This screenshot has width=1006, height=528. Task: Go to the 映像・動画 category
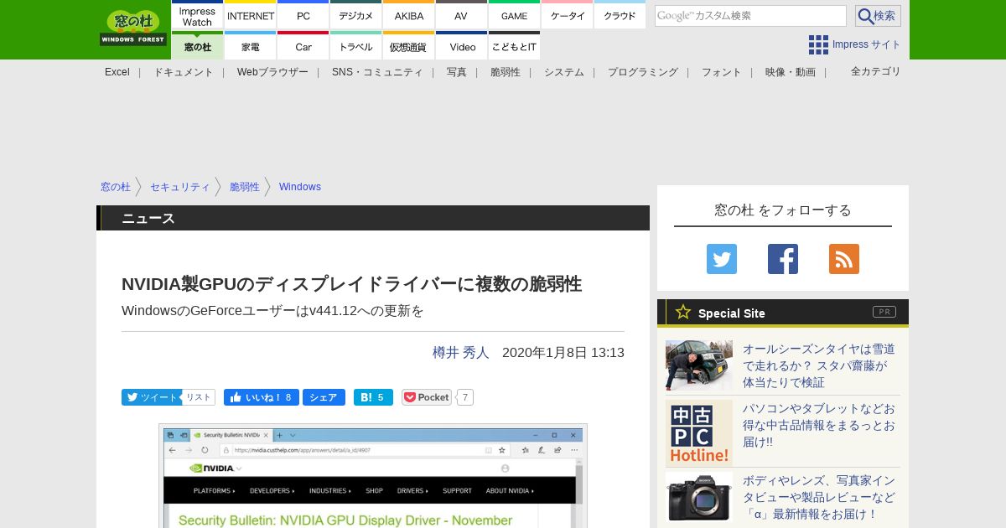tap(791, 72)
